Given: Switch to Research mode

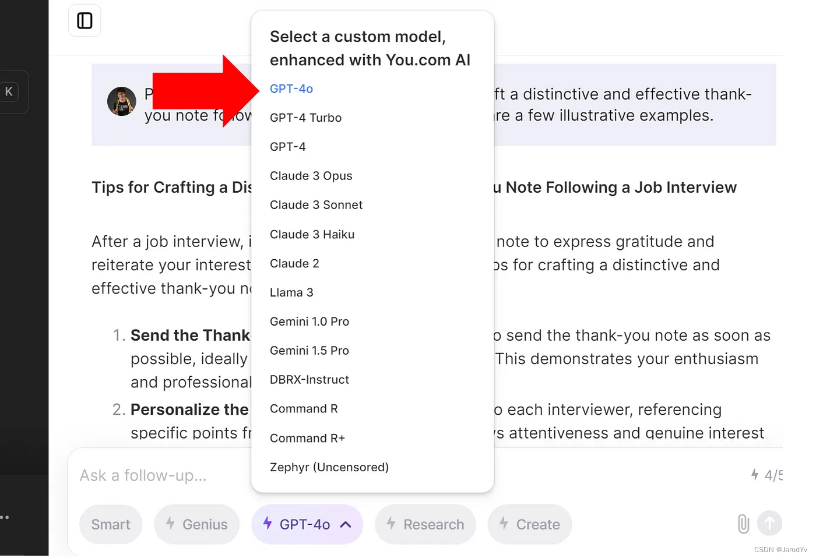Looking at the screenshot, I should click(425, 524).
